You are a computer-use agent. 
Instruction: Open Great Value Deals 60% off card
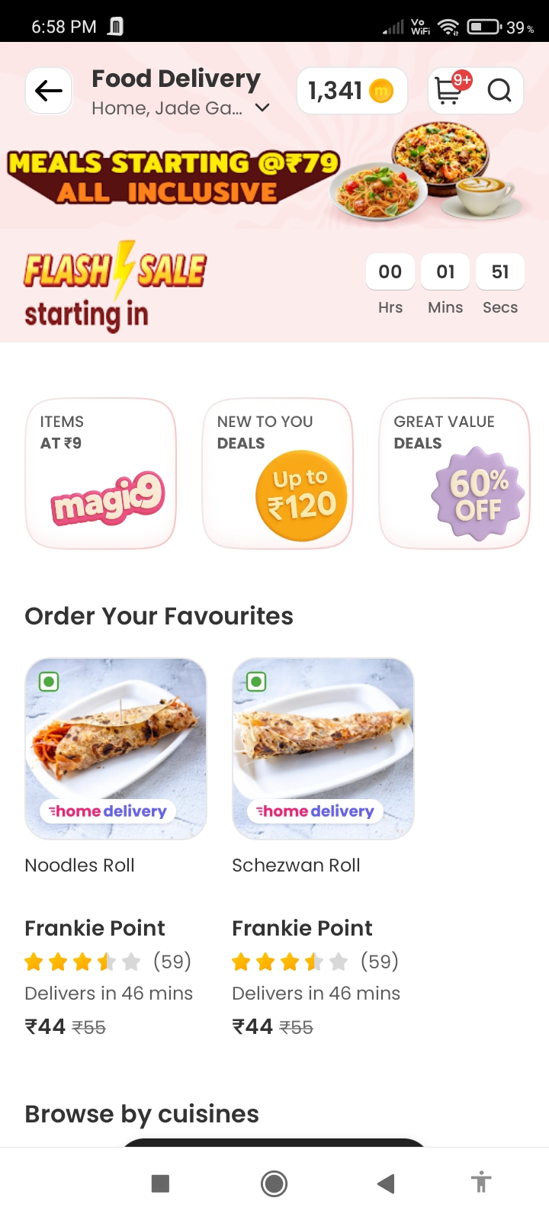tap(454, 474)
